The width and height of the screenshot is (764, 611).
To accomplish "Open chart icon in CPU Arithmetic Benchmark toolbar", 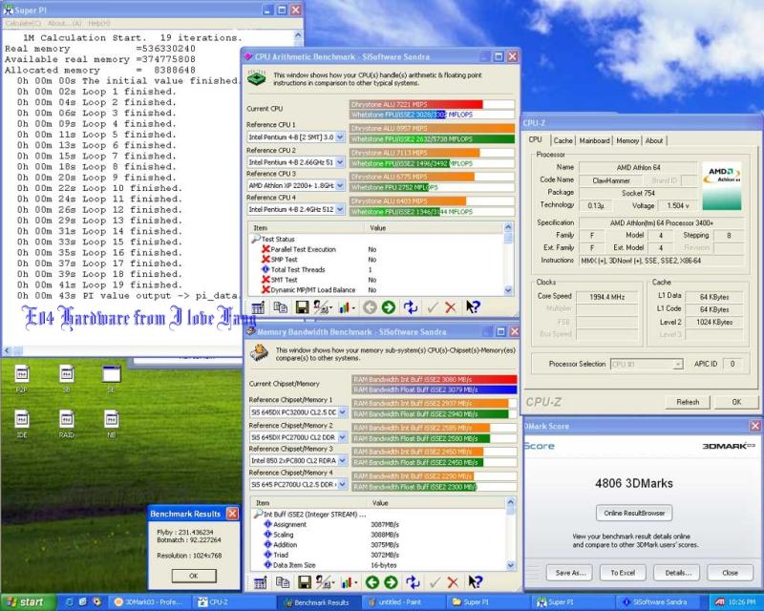I will pyautogui.click(x=347, y=307).
